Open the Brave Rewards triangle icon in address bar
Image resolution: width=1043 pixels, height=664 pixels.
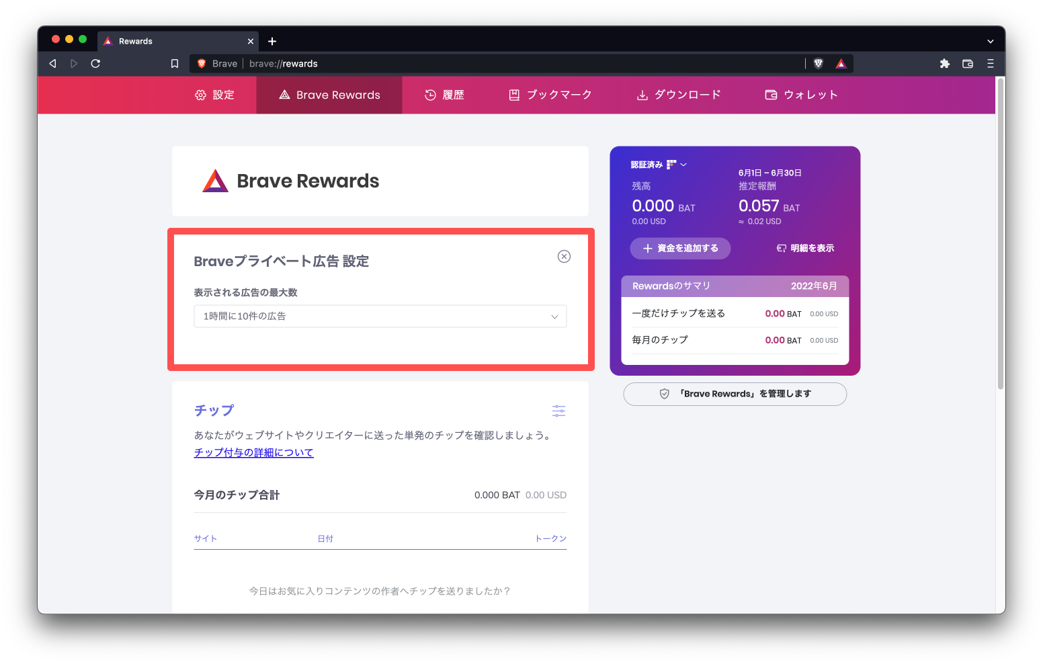point(841,63)
